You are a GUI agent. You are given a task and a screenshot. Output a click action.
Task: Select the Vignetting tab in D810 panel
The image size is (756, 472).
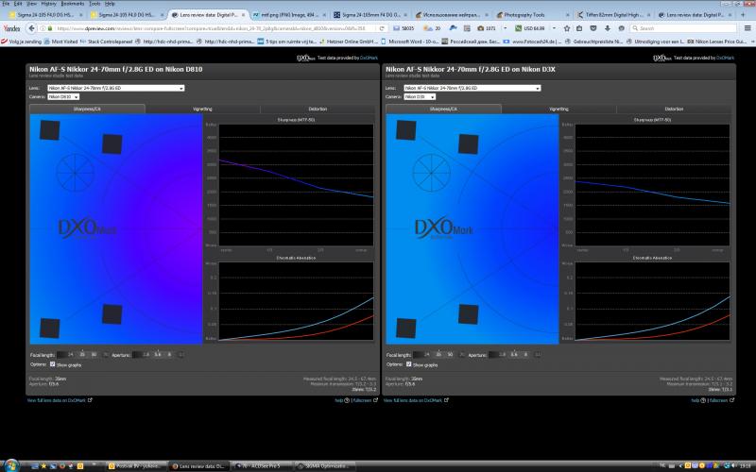tap(202, 109)
